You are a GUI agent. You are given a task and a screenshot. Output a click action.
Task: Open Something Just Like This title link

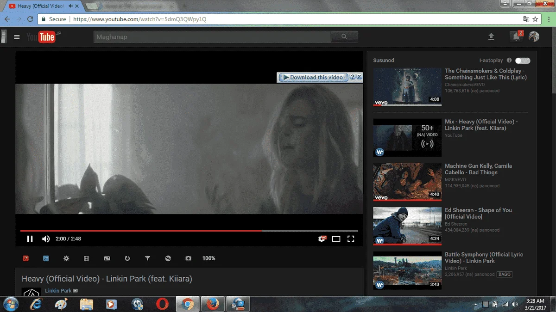[x=486, y=74]
